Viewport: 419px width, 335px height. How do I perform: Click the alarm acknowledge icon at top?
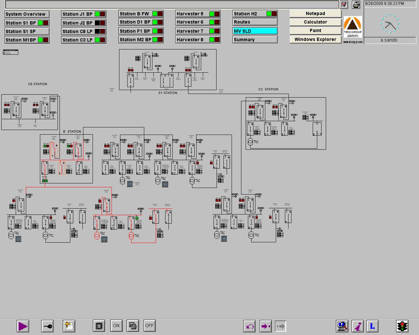[x=344, y=5]
